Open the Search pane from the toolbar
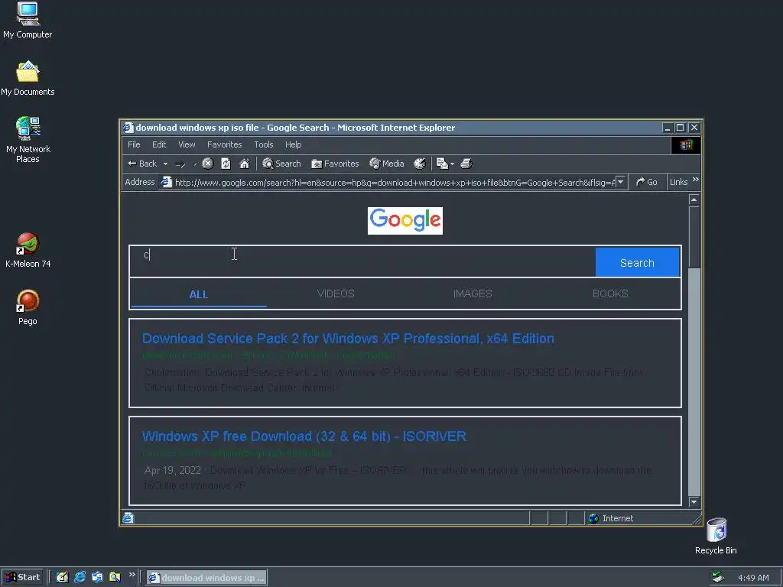 pyautogui.click(x=281, y=164)
